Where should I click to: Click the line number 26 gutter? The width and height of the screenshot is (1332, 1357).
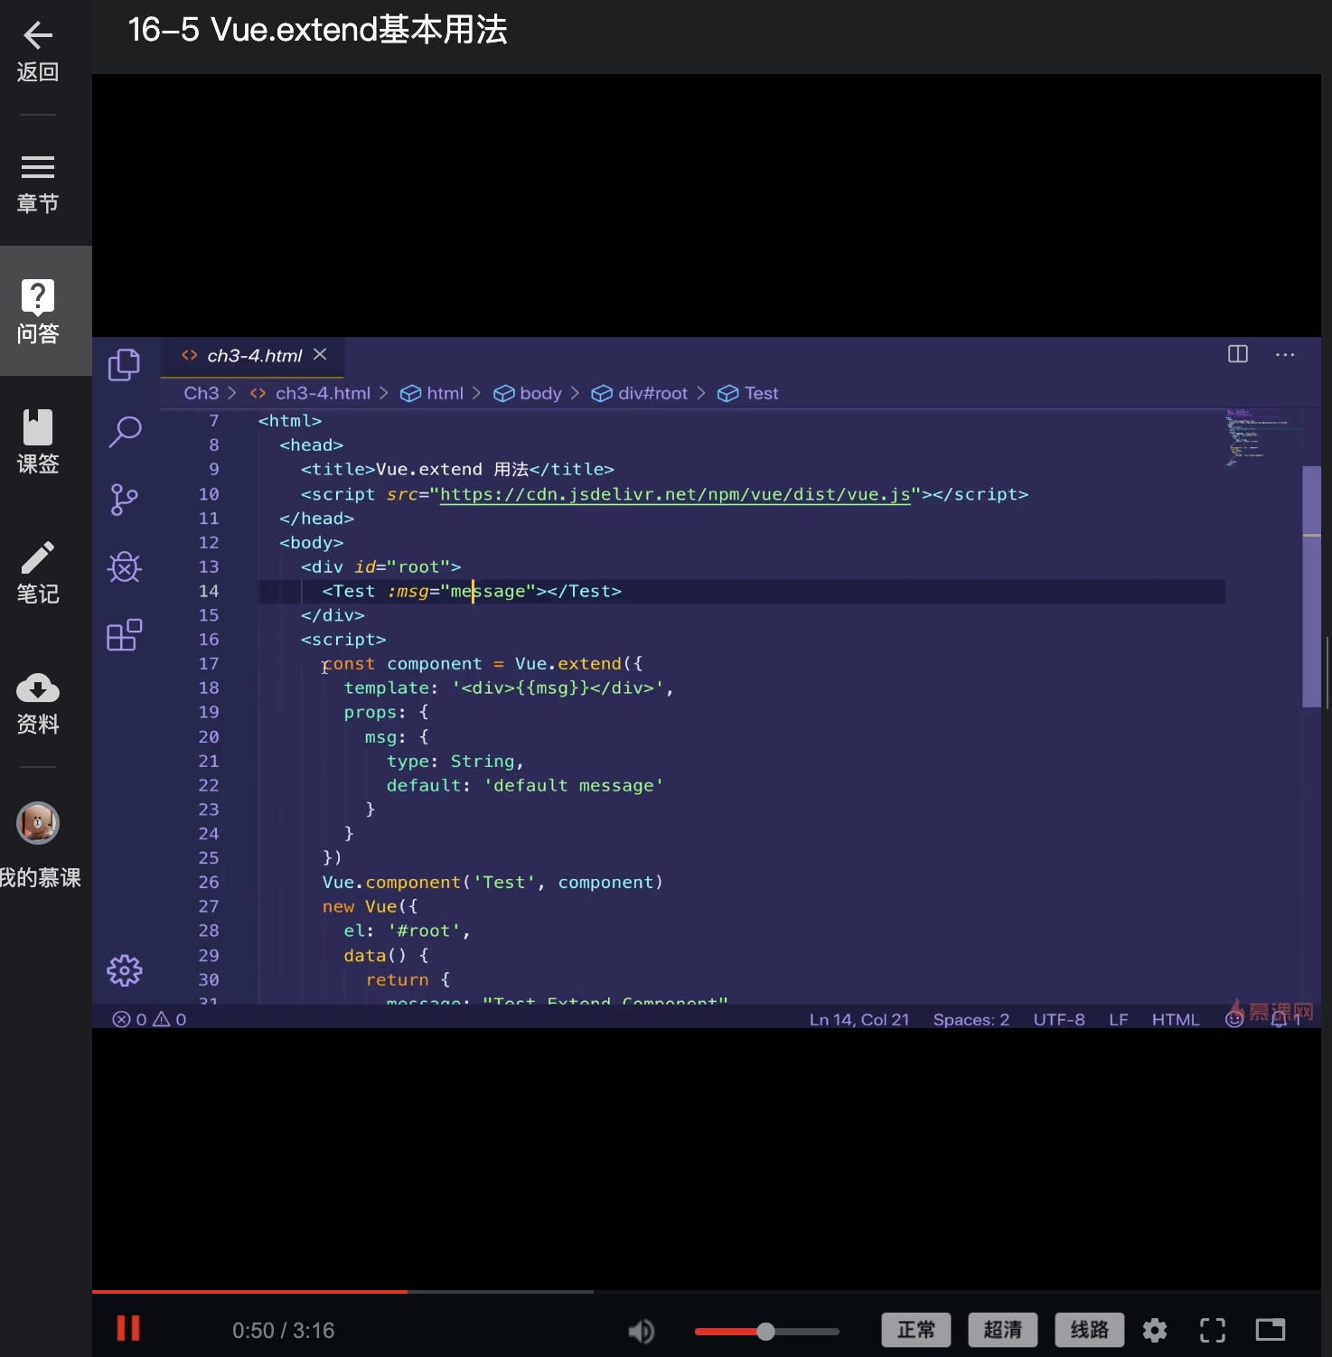209,882
